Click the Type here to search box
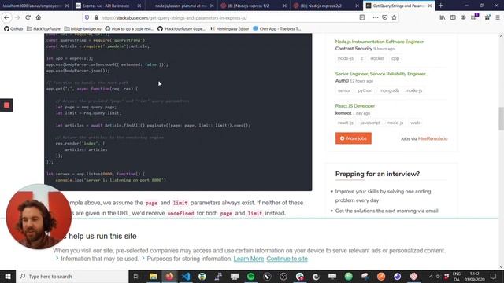 [x=72, y=277]
